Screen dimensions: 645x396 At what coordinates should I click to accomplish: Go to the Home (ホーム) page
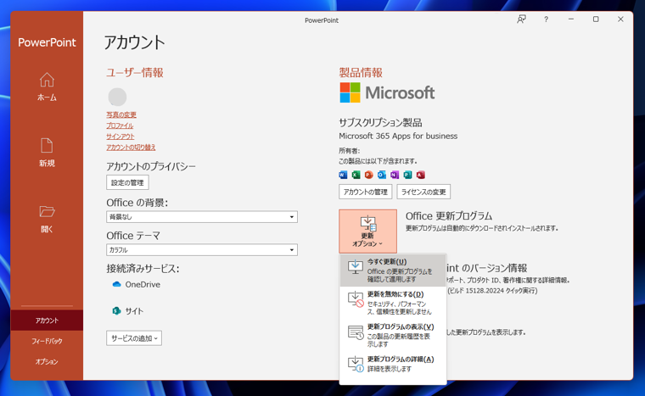point(47,86)
